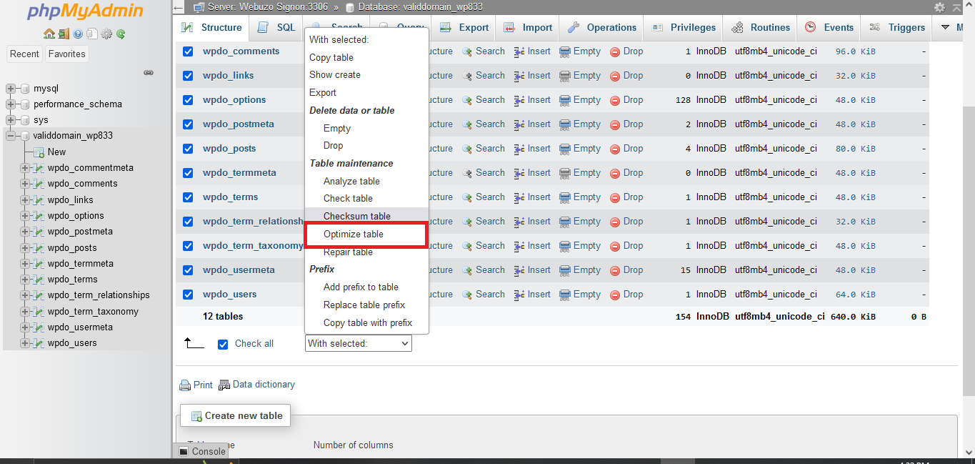
Task: Open the With selected dropdown
Action: [358, 344]
